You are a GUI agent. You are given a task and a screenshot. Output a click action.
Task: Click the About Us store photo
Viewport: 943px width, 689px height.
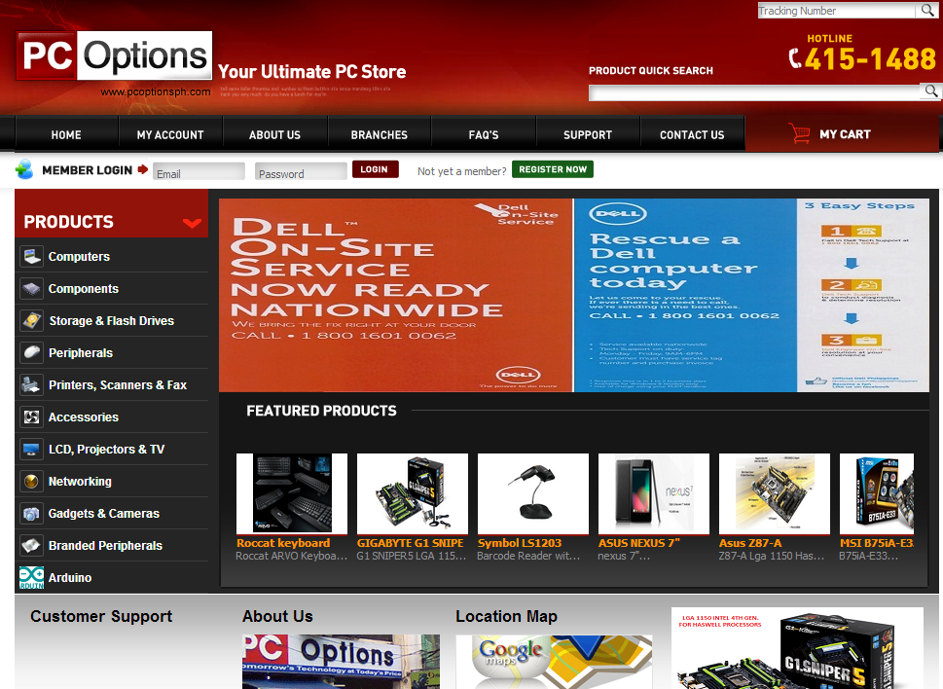coord(341,662)
